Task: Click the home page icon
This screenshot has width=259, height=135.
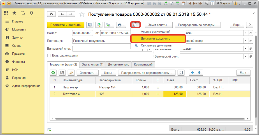Action: 51,14
